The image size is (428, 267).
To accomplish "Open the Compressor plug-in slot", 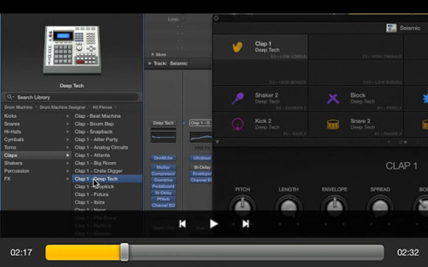I will pyautogui.click(x=163, y=174).
